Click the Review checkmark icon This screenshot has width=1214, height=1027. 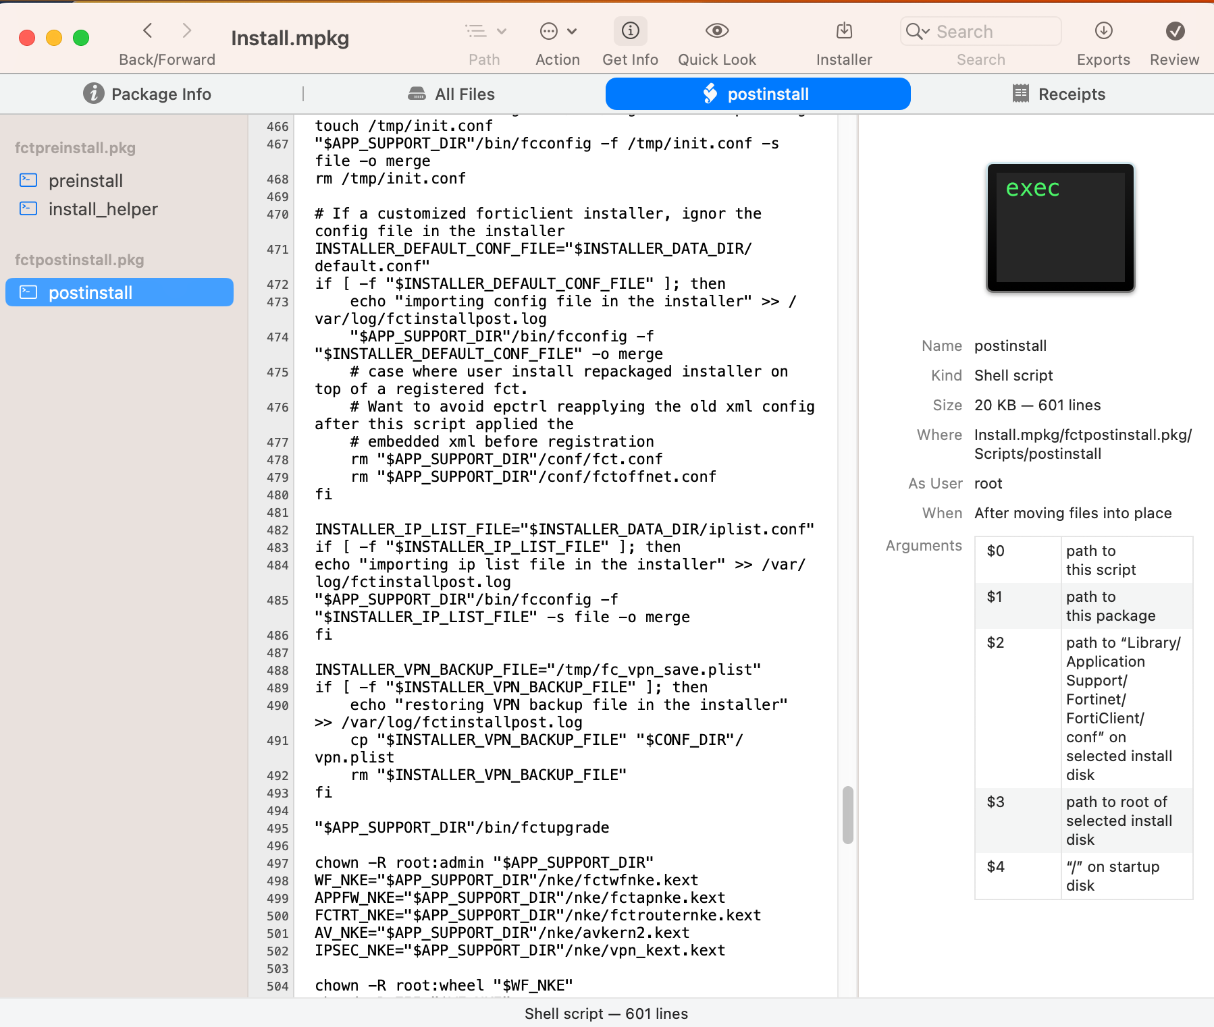pos(1174,31)
